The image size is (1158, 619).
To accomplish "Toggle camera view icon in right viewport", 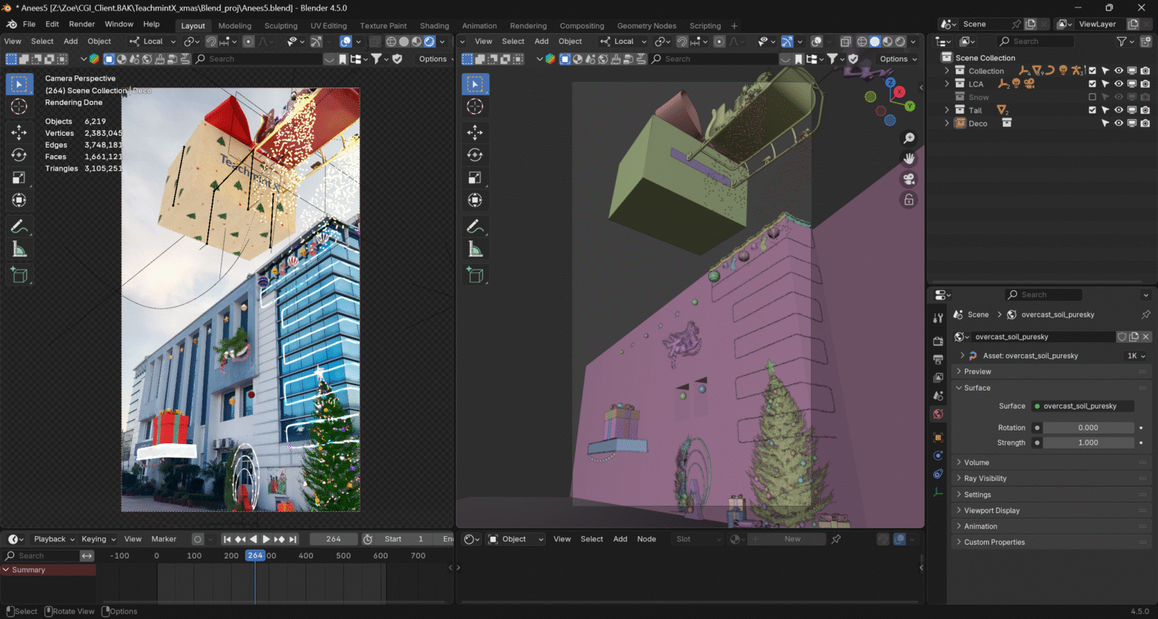I will pyautogui.click(x=909, y=179).
